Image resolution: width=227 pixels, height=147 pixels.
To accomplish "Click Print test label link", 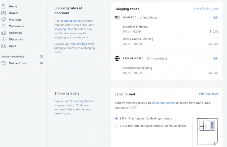I will 209,94.
